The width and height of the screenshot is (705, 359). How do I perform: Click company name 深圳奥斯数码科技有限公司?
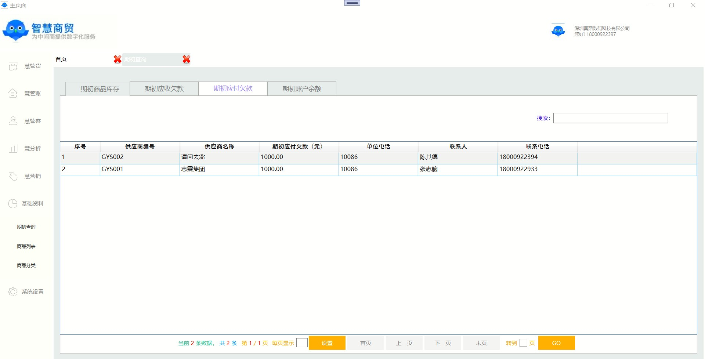(602, 28)
